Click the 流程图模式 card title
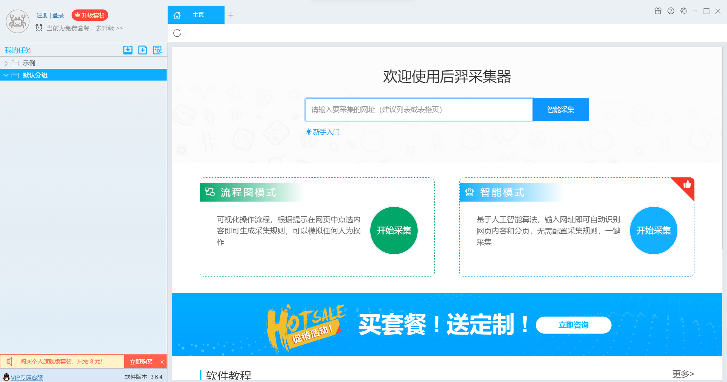 pos(248,192)
